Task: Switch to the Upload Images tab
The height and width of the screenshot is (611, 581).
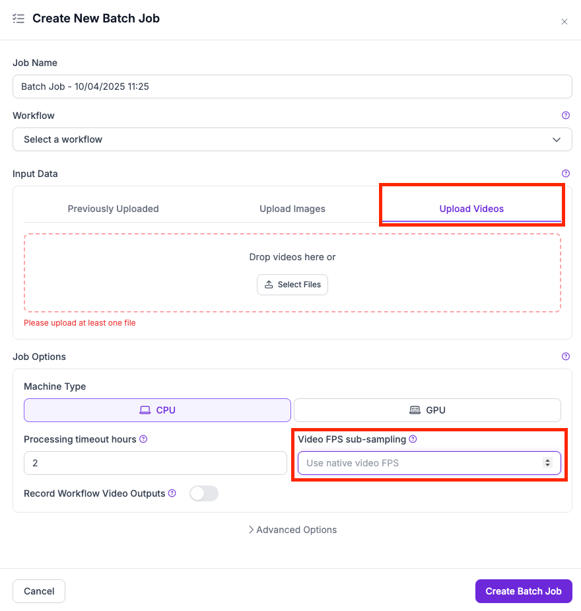Action: [292, 209]
